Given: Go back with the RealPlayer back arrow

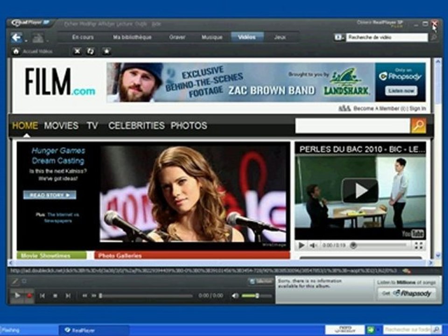Looking at the screenshot, I should click(16, 37).
